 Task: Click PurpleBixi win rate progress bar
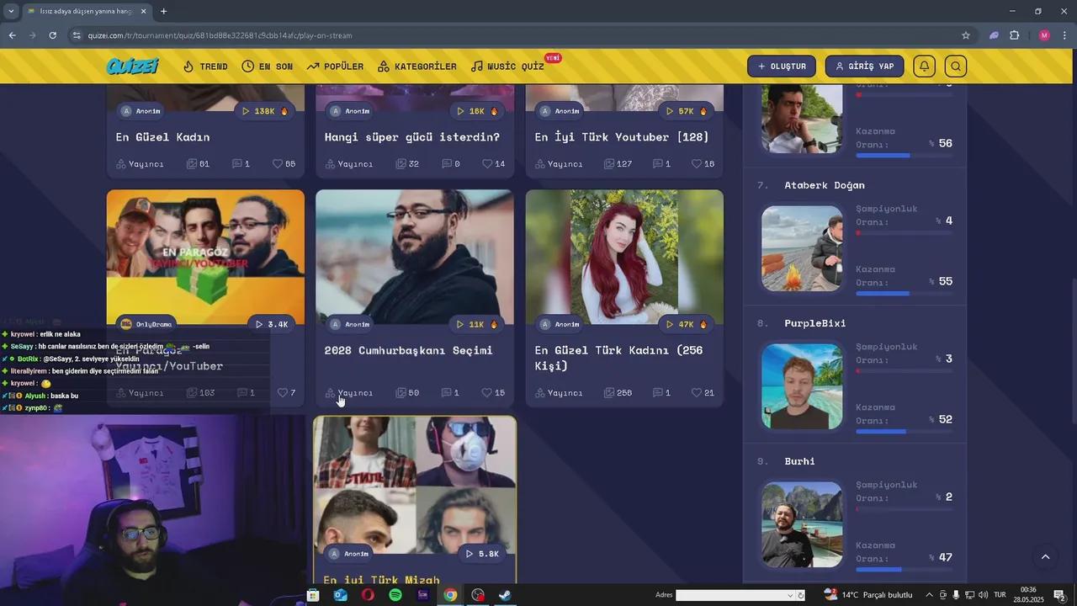(x=905, y=432)
